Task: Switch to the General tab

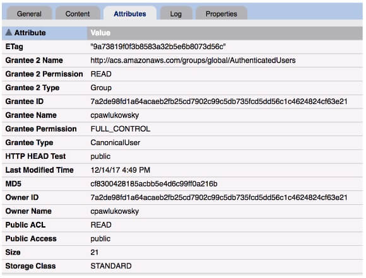Action: [x=29, y=13]
